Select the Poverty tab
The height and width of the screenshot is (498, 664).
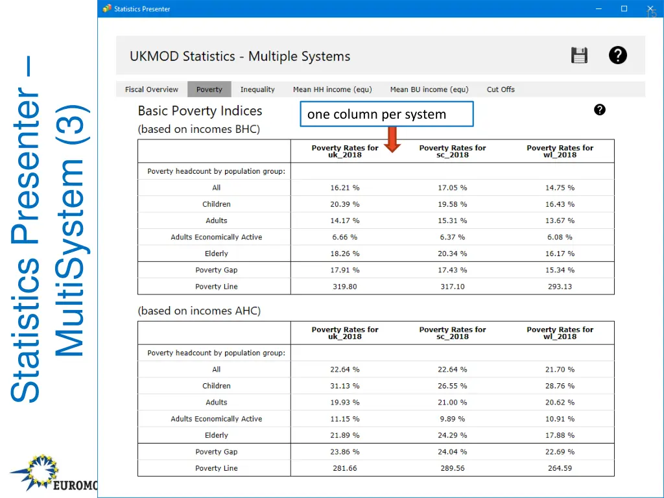pos(209,89)
